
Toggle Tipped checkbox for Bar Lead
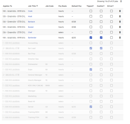pos(91,48)
